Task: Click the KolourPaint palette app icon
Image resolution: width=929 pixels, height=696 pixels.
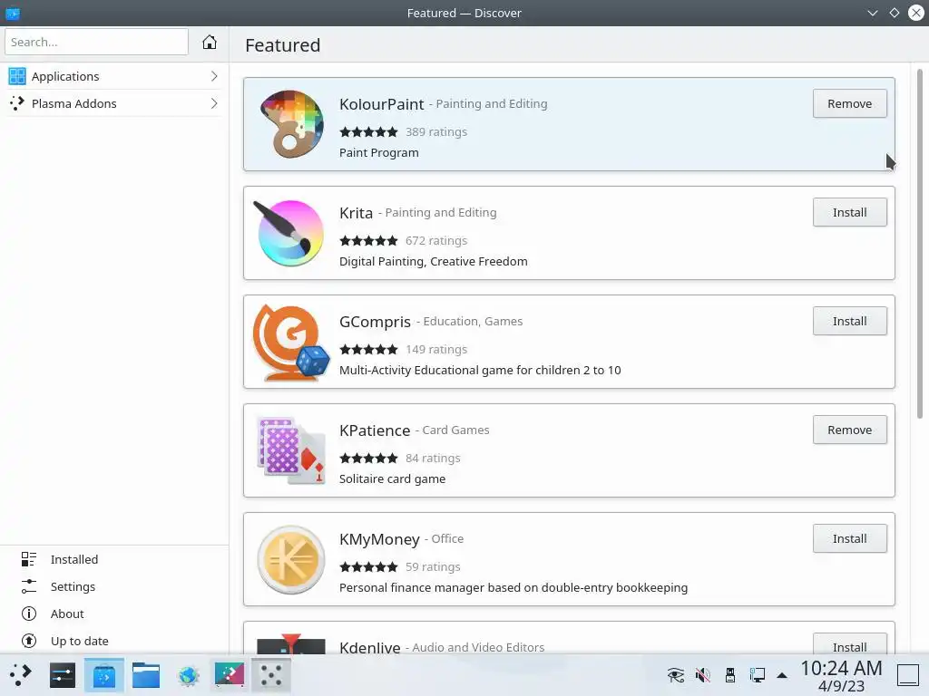Action: pyautogui.click(x=291, y=124)
